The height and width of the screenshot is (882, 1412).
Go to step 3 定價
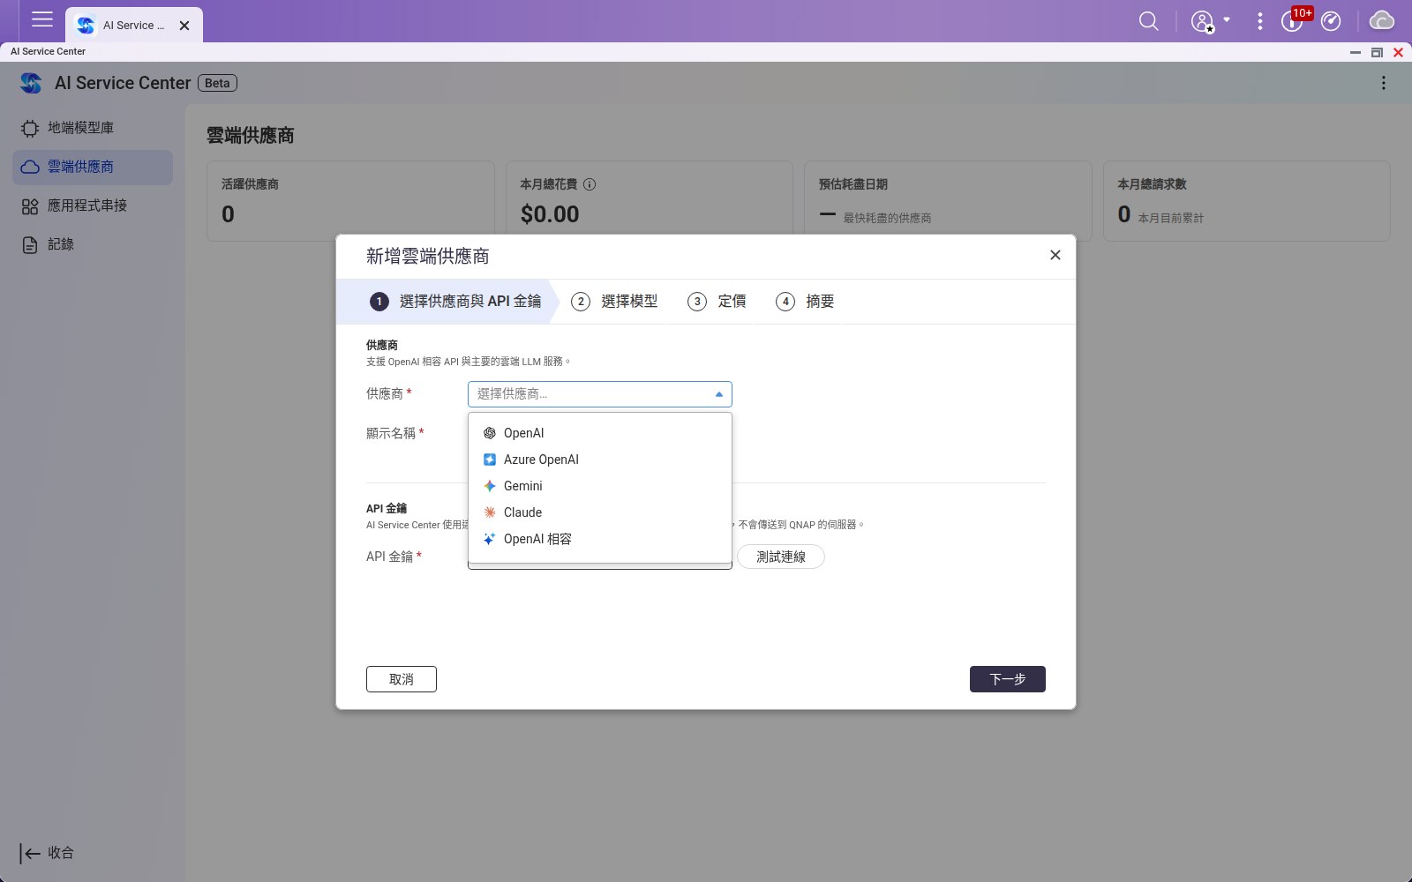(717, 302)
